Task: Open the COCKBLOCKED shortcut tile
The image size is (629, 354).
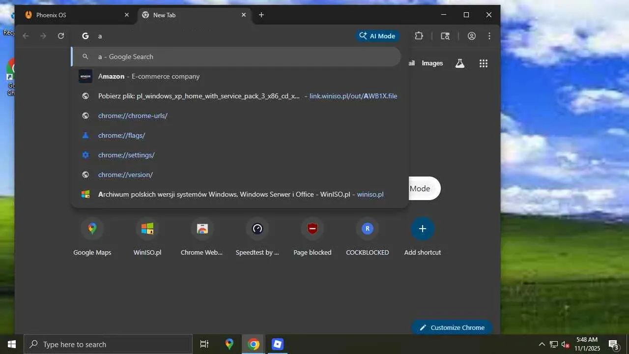Action: [x=368, y=237]
